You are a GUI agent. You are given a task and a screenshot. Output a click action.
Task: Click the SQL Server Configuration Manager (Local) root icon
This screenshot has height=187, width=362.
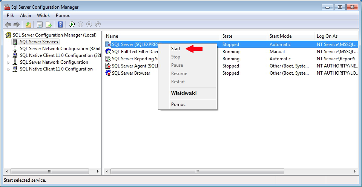coord(8,35)
